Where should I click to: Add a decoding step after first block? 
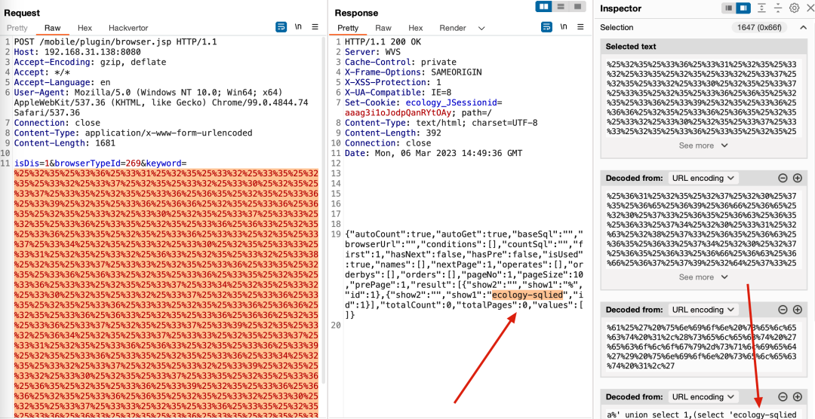pos(798,178)
